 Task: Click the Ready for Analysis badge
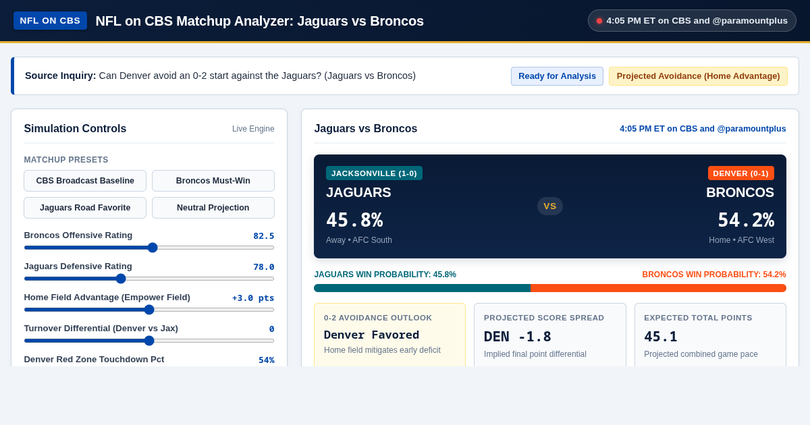[557, 76]
